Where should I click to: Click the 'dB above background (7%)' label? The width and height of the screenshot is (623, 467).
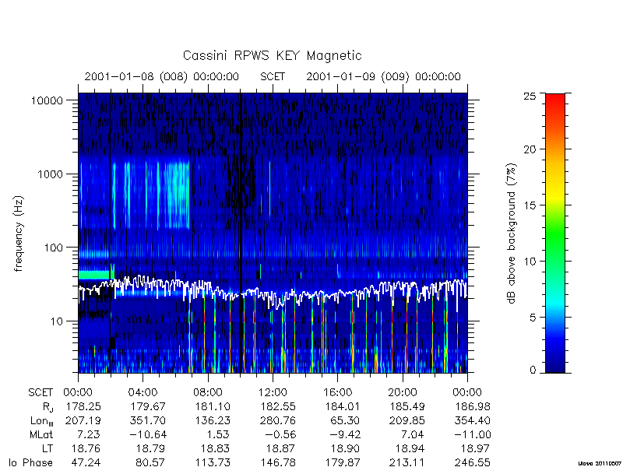point(512,233)
